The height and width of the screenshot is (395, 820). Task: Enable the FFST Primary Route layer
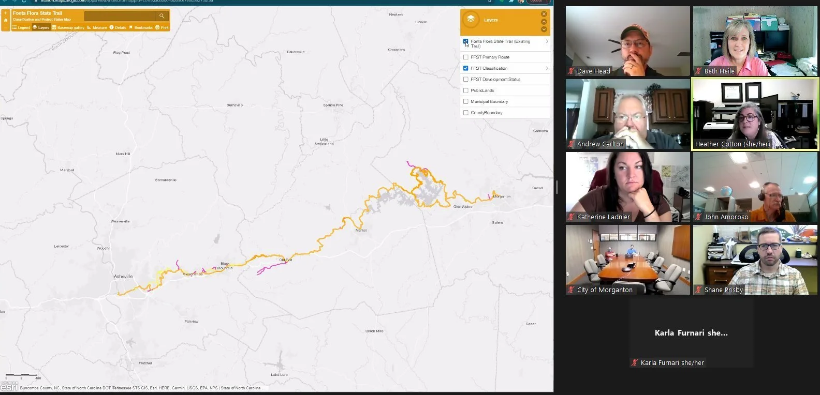tap(466, 57)
